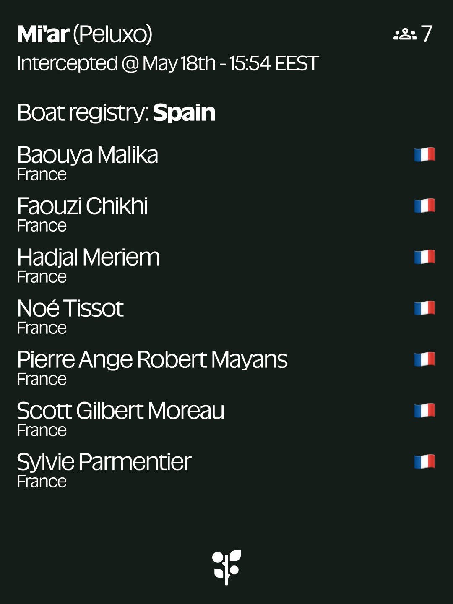This screenshot has height=604, width=453.
Task: Select the name Baouya Malika
Action: 88,155
